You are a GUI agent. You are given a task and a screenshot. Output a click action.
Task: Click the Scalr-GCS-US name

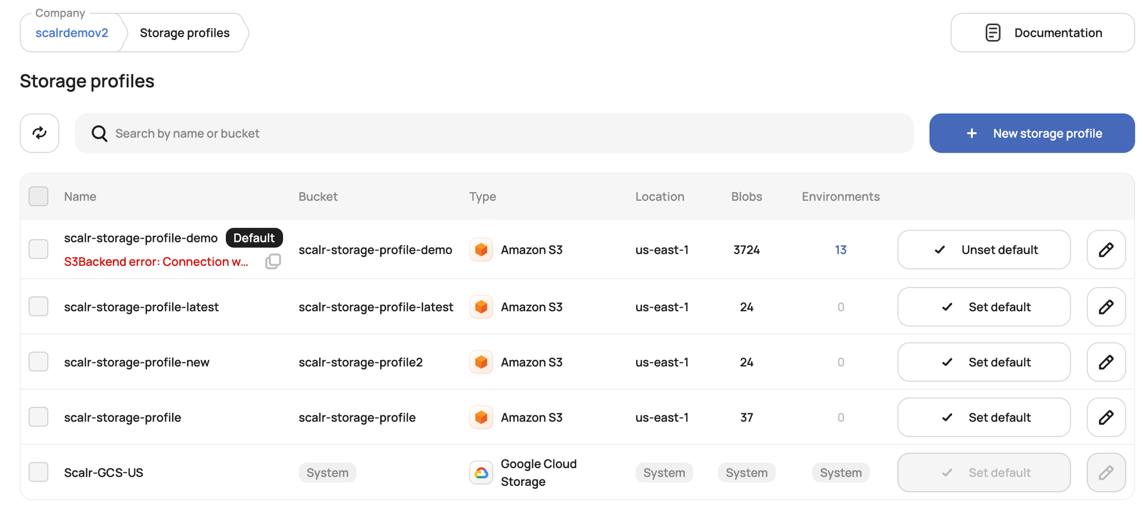click(x=103, y=473)
